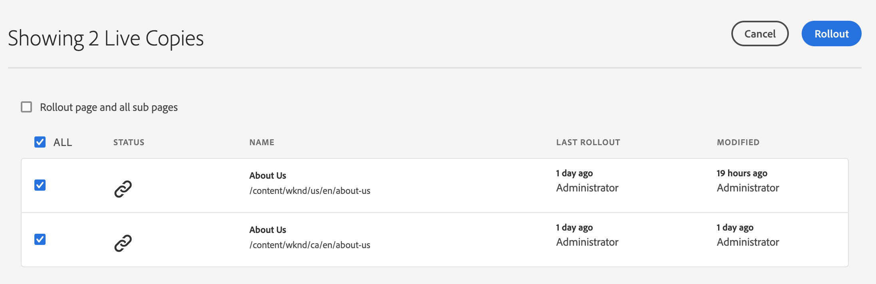Click the About Us title in the first row
The image size is (876, 284).
tap(268, 176)
